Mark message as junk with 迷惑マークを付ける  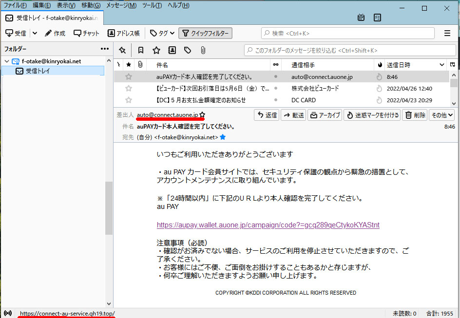(x=372, y=115)
